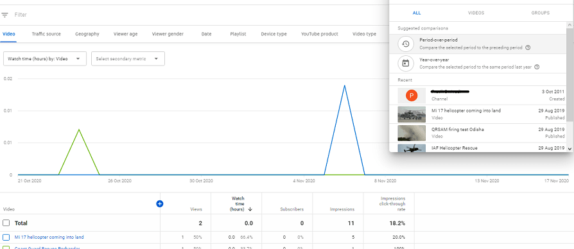Switch to the Geography tab
The width and height of the screenshot is (574, 249).
click(87, 34)
